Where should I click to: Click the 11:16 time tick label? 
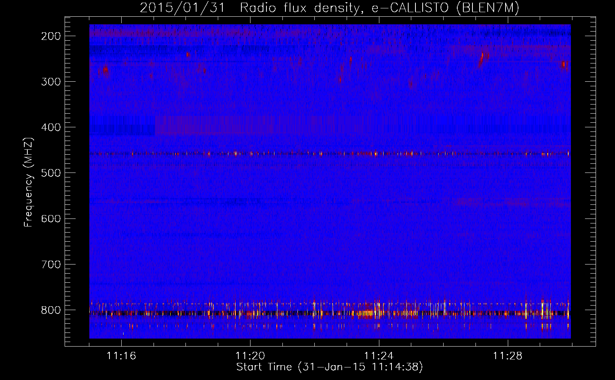click(x=121, y=356)
